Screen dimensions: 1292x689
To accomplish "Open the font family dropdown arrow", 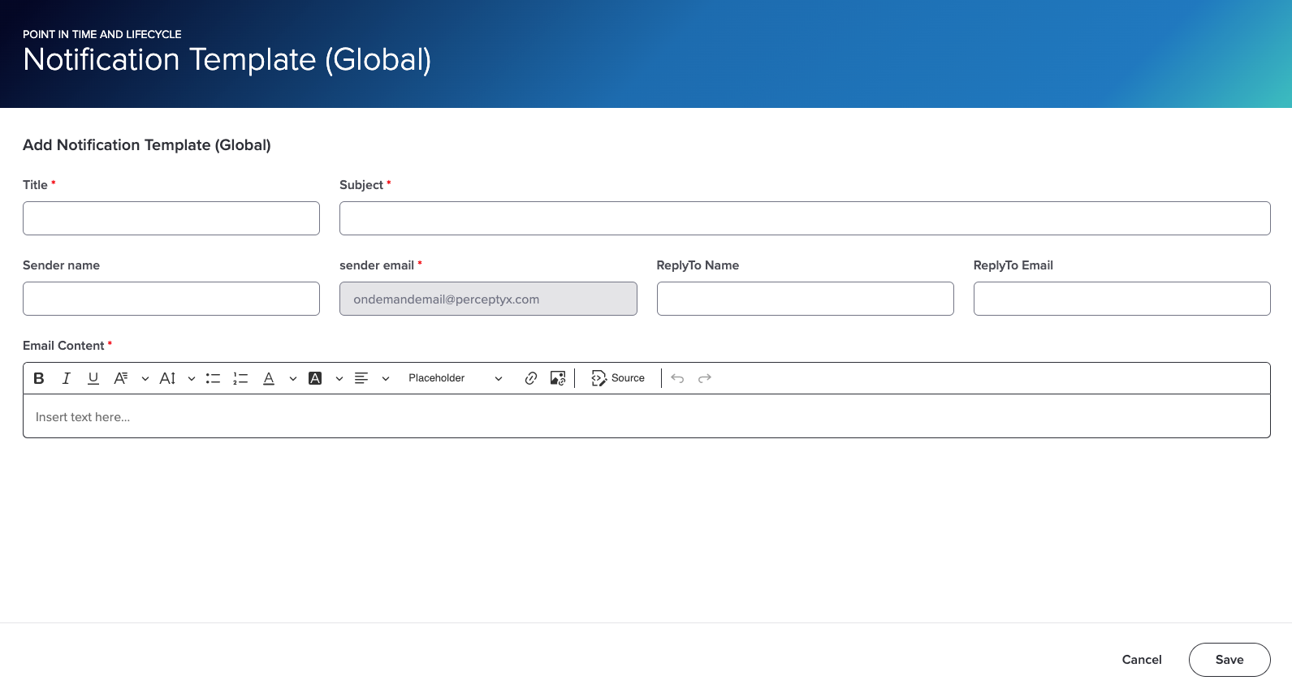I will tap(145, 378).
